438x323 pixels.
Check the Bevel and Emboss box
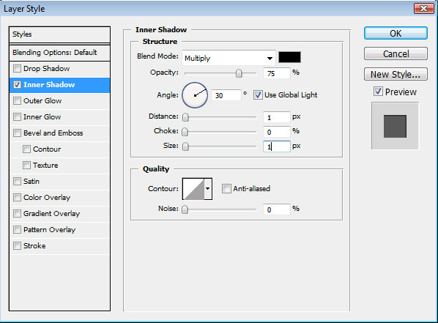tap(17, 133)
